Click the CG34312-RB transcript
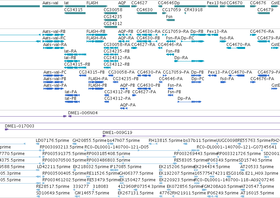Screen dimensions: 280x198 pyautogui.click(x=107, y=68)
